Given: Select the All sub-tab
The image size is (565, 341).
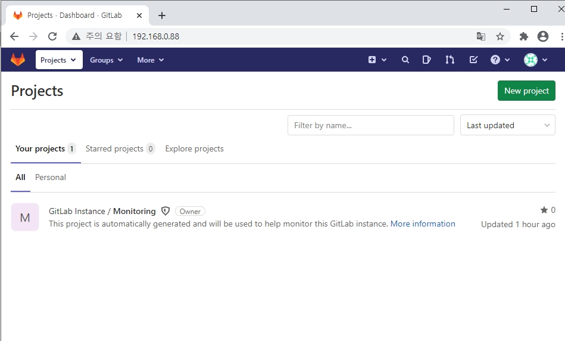Looking at the screenshot, I should click(20, 177).
